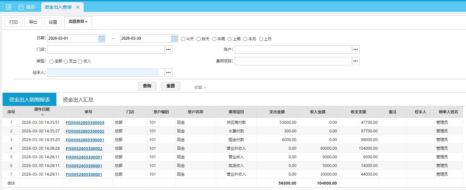466x190 pixels.
Task: Click the 门店 ellipsis lookup button
Action: [169, 50]
